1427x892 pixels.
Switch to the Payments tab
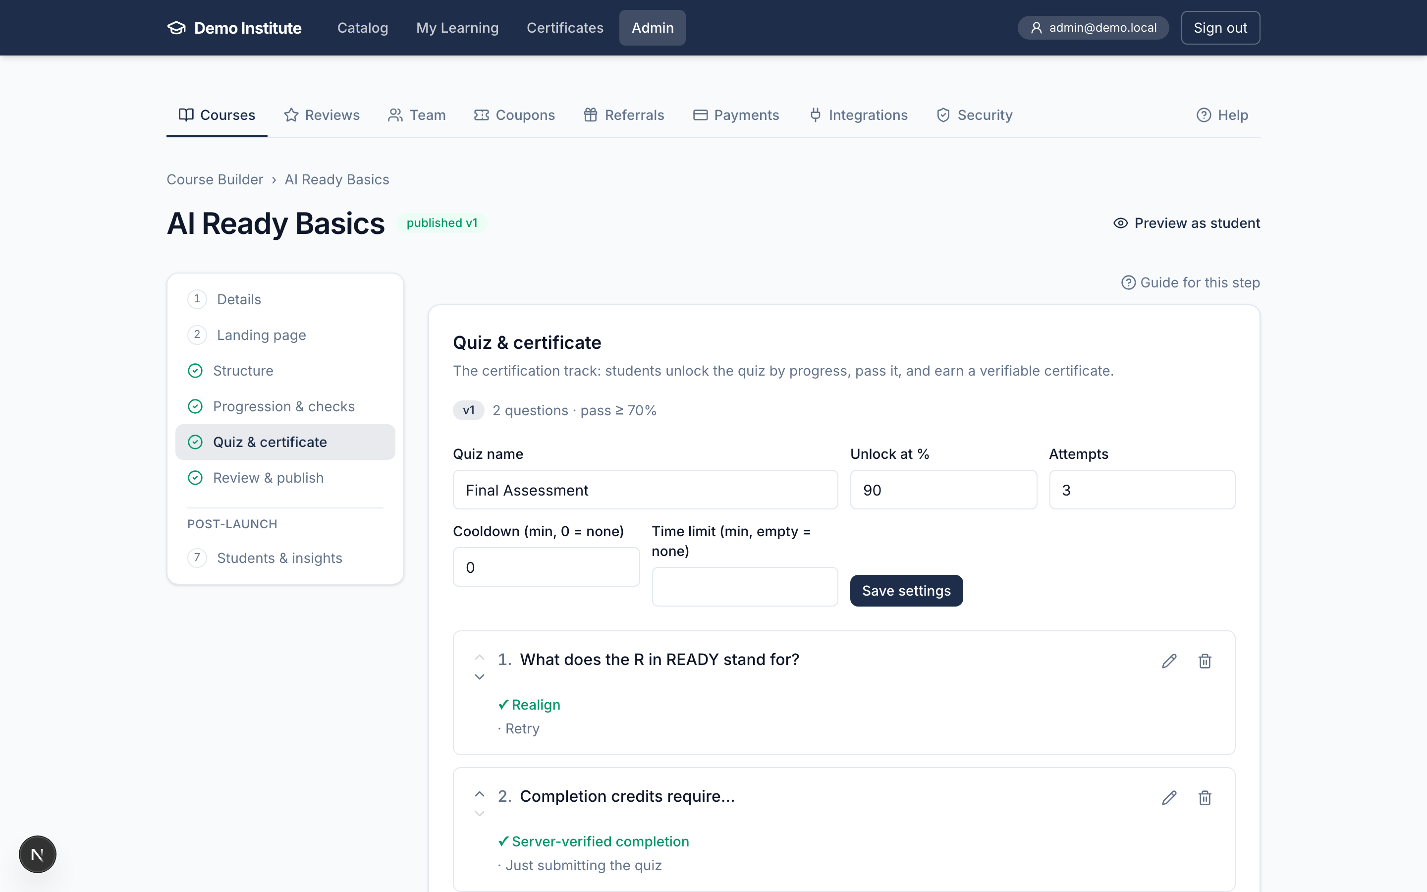(x=736, y=115)
